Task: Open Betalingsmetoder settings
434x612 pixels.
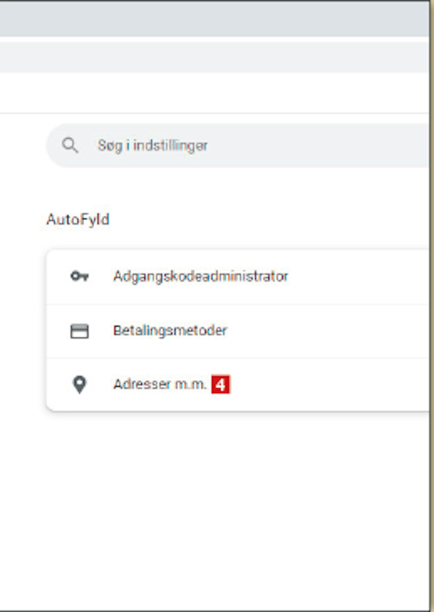Action: 238,331
